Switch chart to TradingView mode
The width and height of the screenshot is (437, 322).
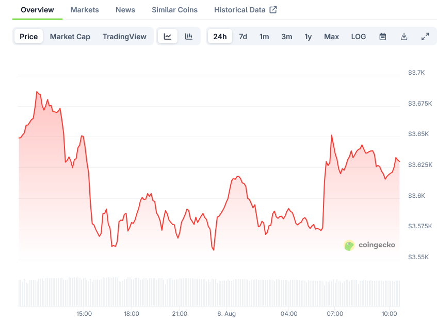click(124, 37)
